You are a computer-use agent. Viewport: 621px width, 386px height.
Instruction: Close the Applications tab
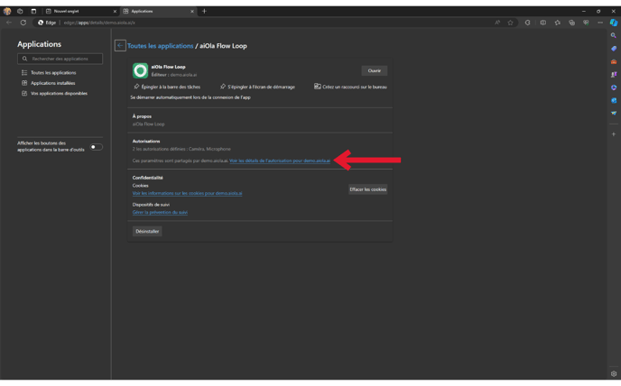[192, 12]
